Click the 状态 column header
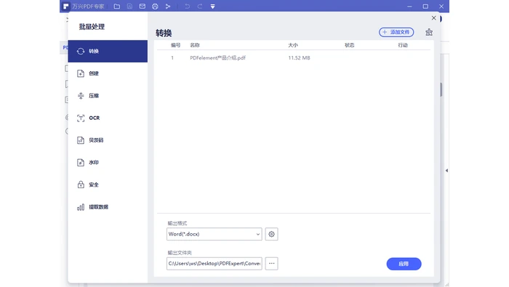This screenshot has height=287, width=509. pos(349,45)
